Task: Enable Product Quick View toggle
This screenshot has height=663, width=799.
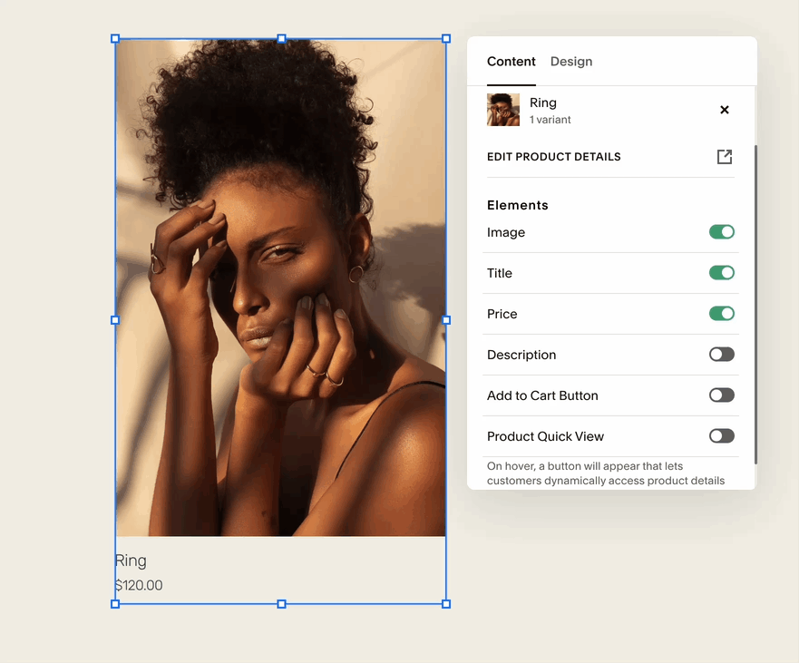Action: [x=722, y=435]
